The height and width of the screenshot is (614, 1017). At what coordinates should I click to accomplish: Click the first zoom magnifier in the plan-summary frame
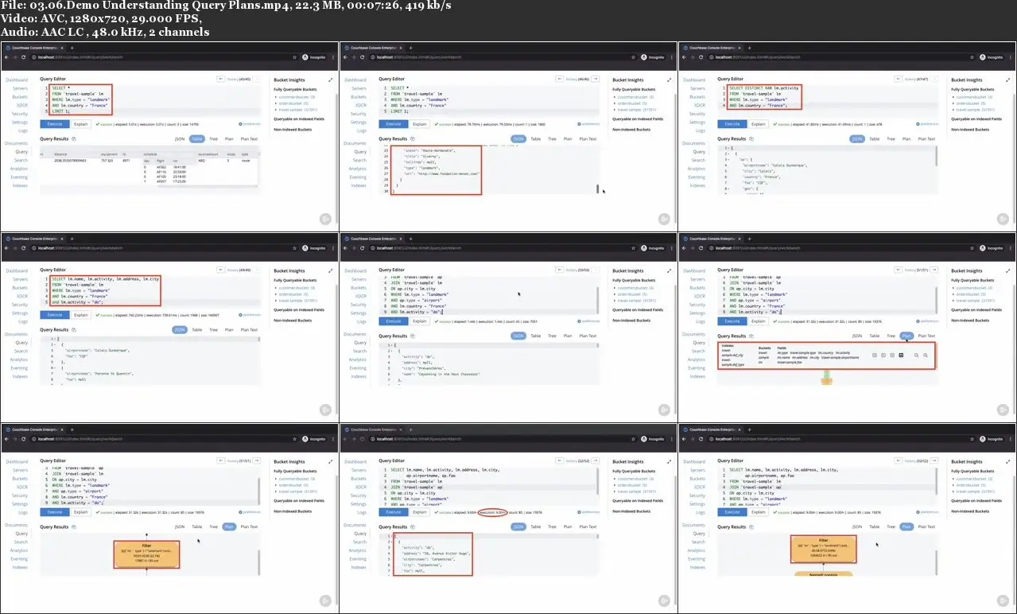[x=916, y=355]
